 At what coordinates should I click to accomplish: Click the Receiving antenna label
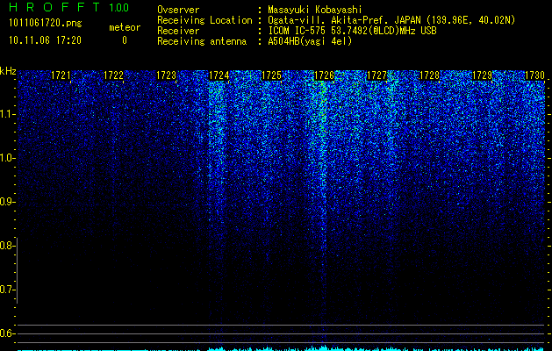point(202,41)
